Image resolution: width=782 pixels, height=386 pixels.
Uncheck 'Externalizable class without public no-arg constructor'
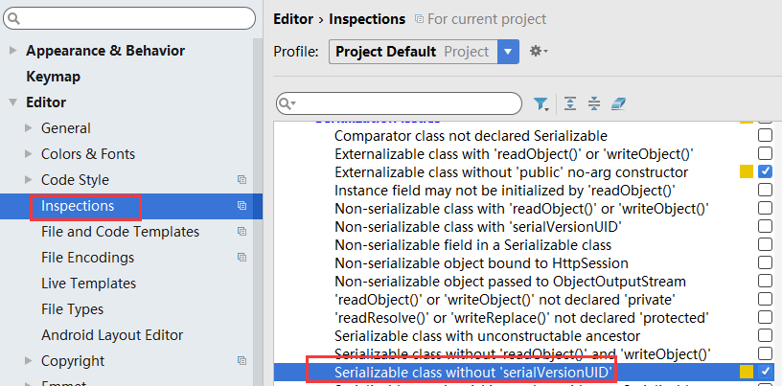click(x=765, y=171)
